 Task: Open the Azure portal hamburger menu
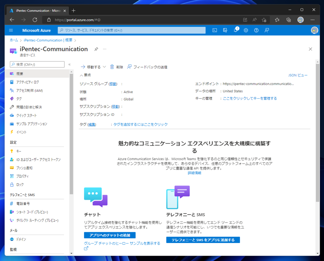point(11,30)
